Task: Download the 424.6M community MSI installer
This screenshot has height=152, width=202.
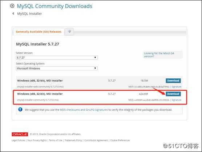Action: 173,94
